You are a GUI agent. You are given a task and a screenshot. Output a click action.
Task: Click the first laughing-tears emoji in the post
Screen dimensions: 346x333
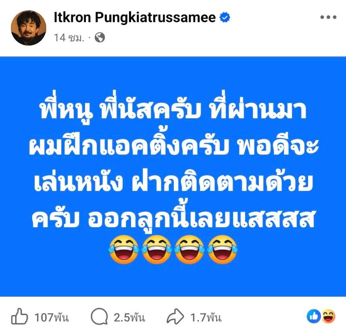click(x=123, y=249)
